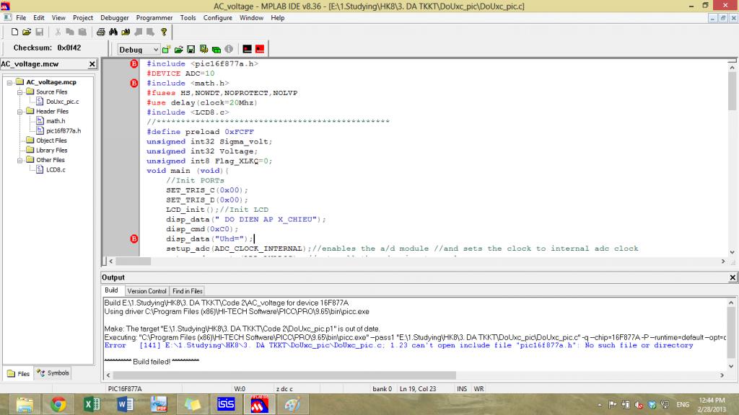Remove breakpoint on the disp_data("Uhd=") line
Image resolution: width=739 pixels, height=415 pixels.
(134, 239)
